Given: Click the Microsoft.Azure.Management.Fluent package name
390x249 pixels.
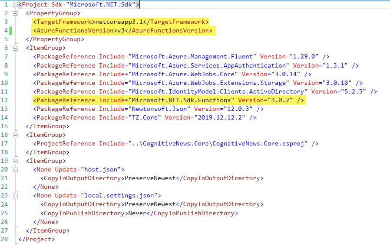Looking at the screenshot, I should (x=195, y=57).
